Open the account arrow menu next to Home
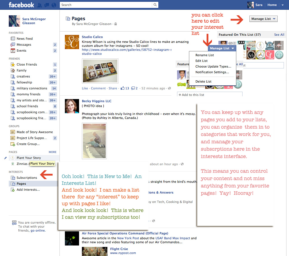Viewport: 289px width, 256px height. click(282, 5)
